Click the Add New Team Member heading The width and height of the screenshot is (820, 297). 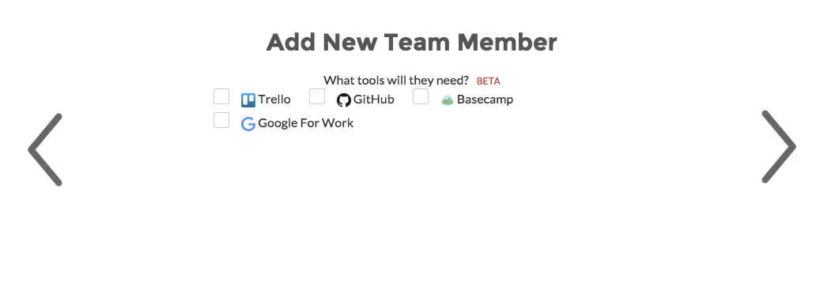[411, 43]
